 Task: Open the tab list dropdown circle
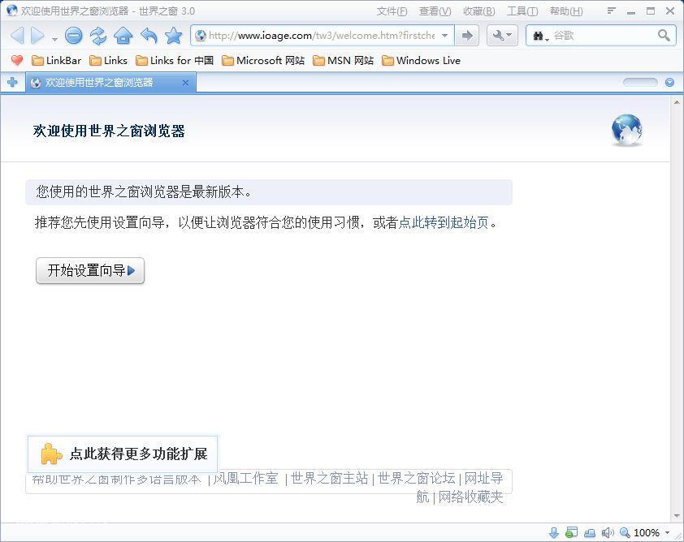pos(669,82)
